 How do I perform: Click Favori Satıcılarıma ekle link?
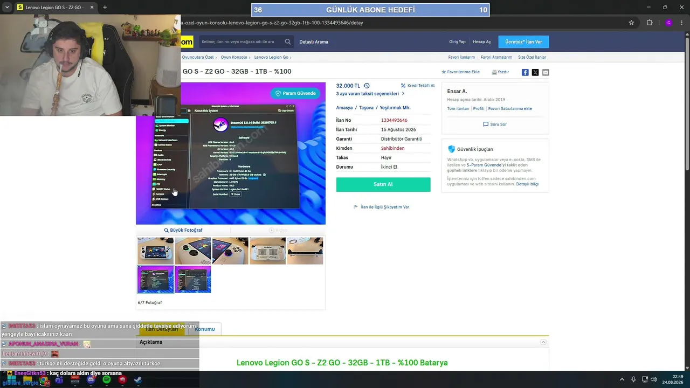tap(510, 108)
